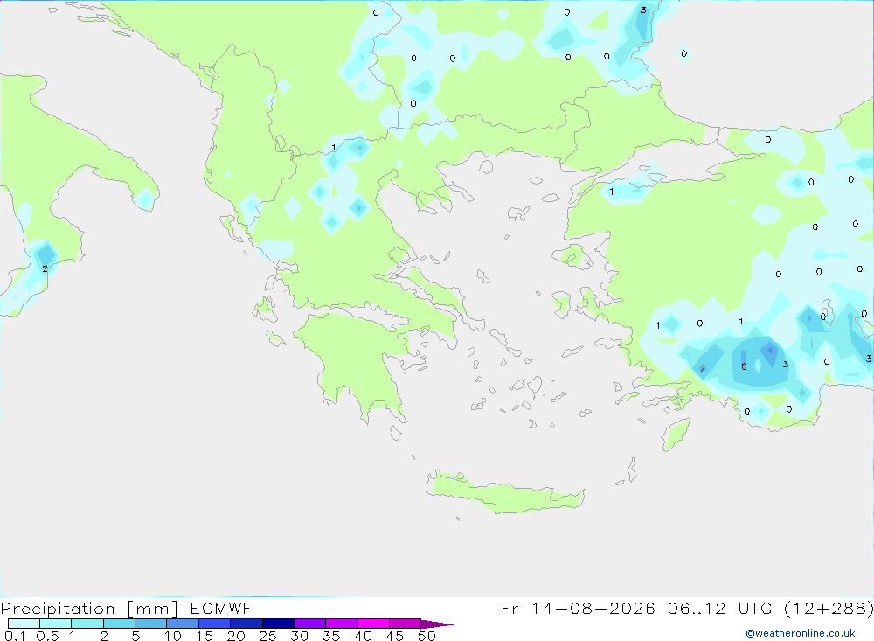Select the 0.1–0.5 mm legend color box

24,624
